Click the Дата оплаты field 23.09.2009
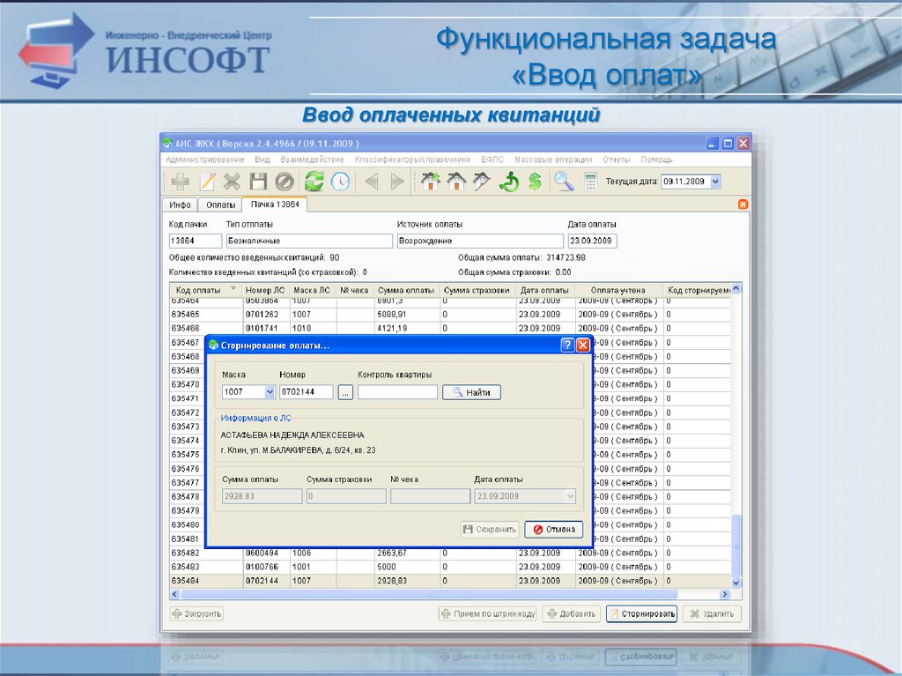 (x=592, y=241)
